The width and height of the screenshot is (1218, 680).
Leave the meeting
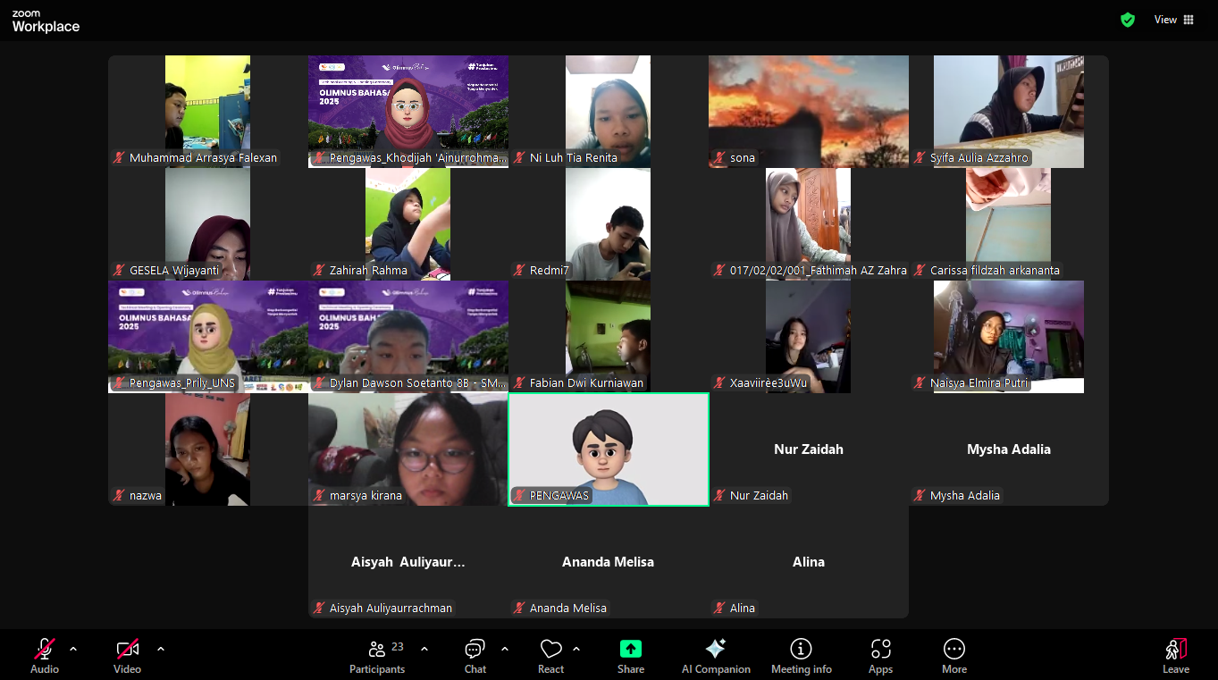click(x=1175, y=656)
